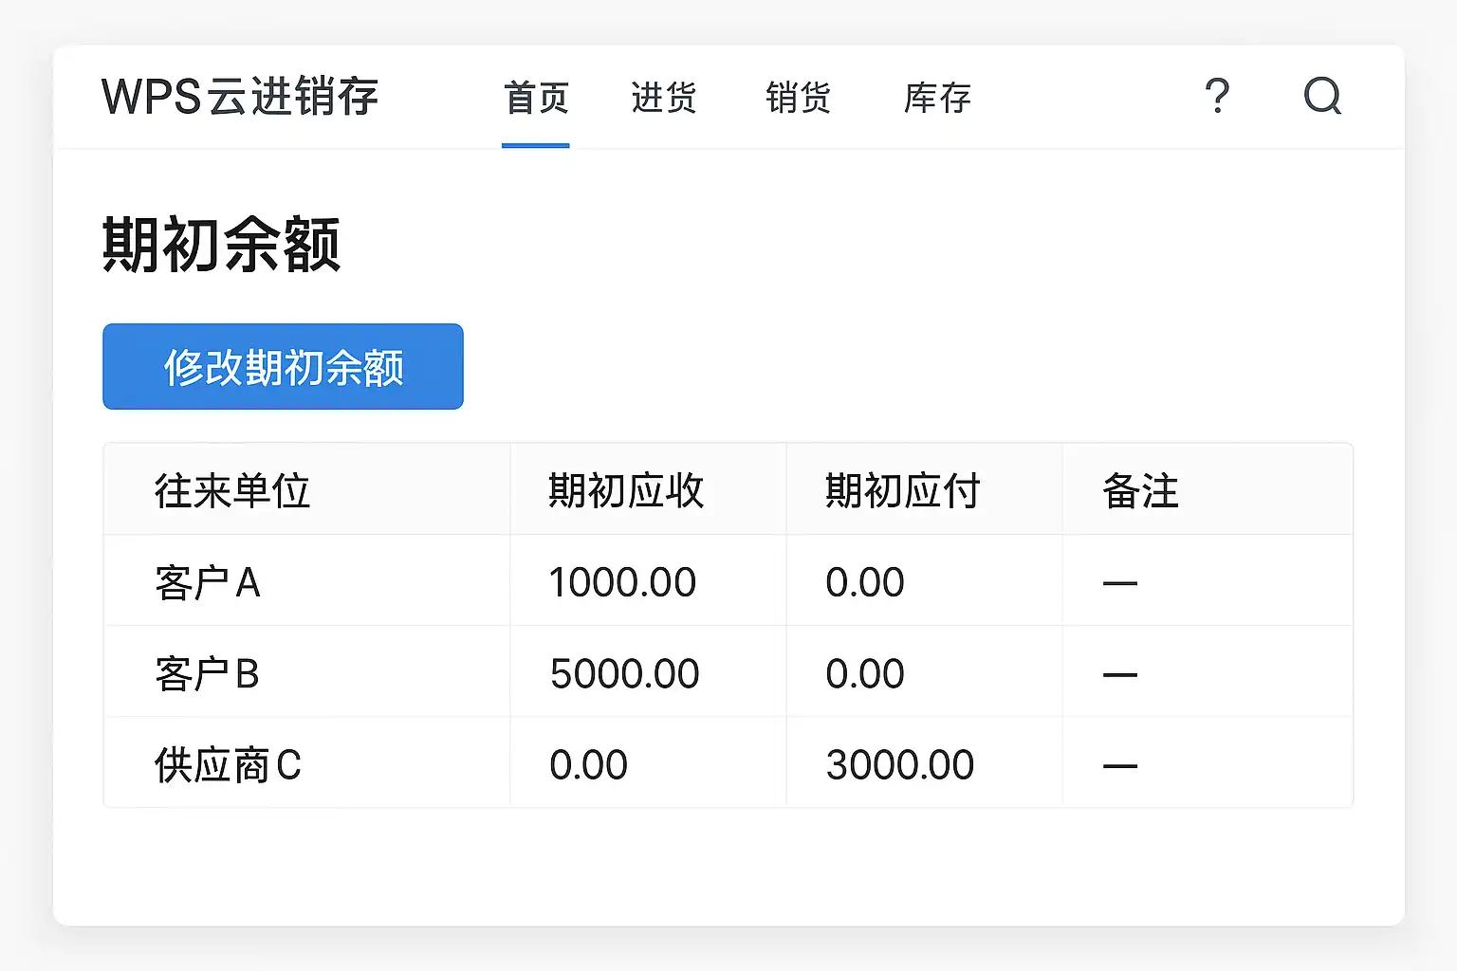Select the 供应商C row name
The width and height of the screenshot is (1457, 971).
pyautogui.click(x=228, y=765)
